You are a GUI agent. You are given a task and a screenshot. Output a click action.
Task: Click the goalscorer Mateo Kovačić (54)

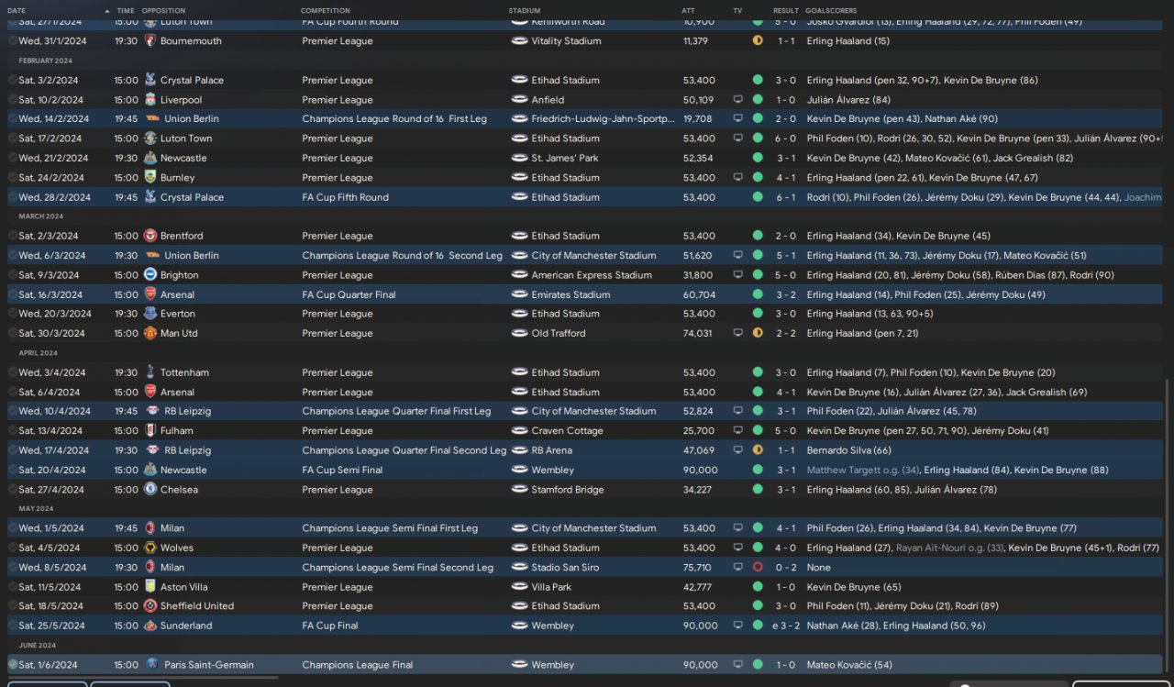pos(849,665)
